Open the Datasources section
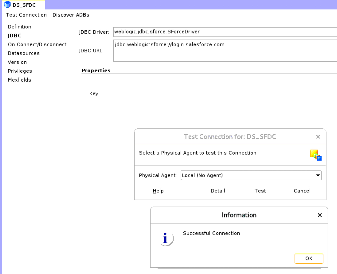This screenshot has width=337, height=274. pos(24,53)
